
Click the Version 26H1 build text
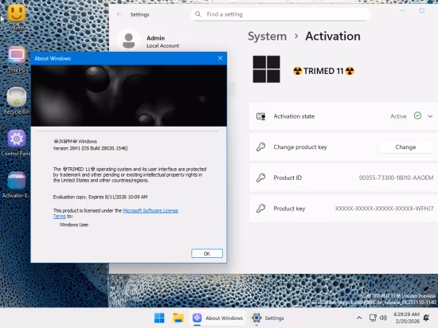click(x=90, y=148)
